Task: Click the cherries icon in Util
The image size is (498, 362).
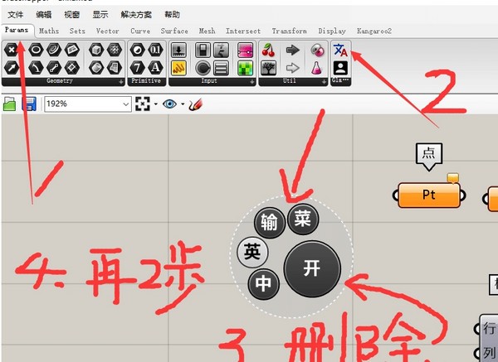Action: click(x=268, y=50)
